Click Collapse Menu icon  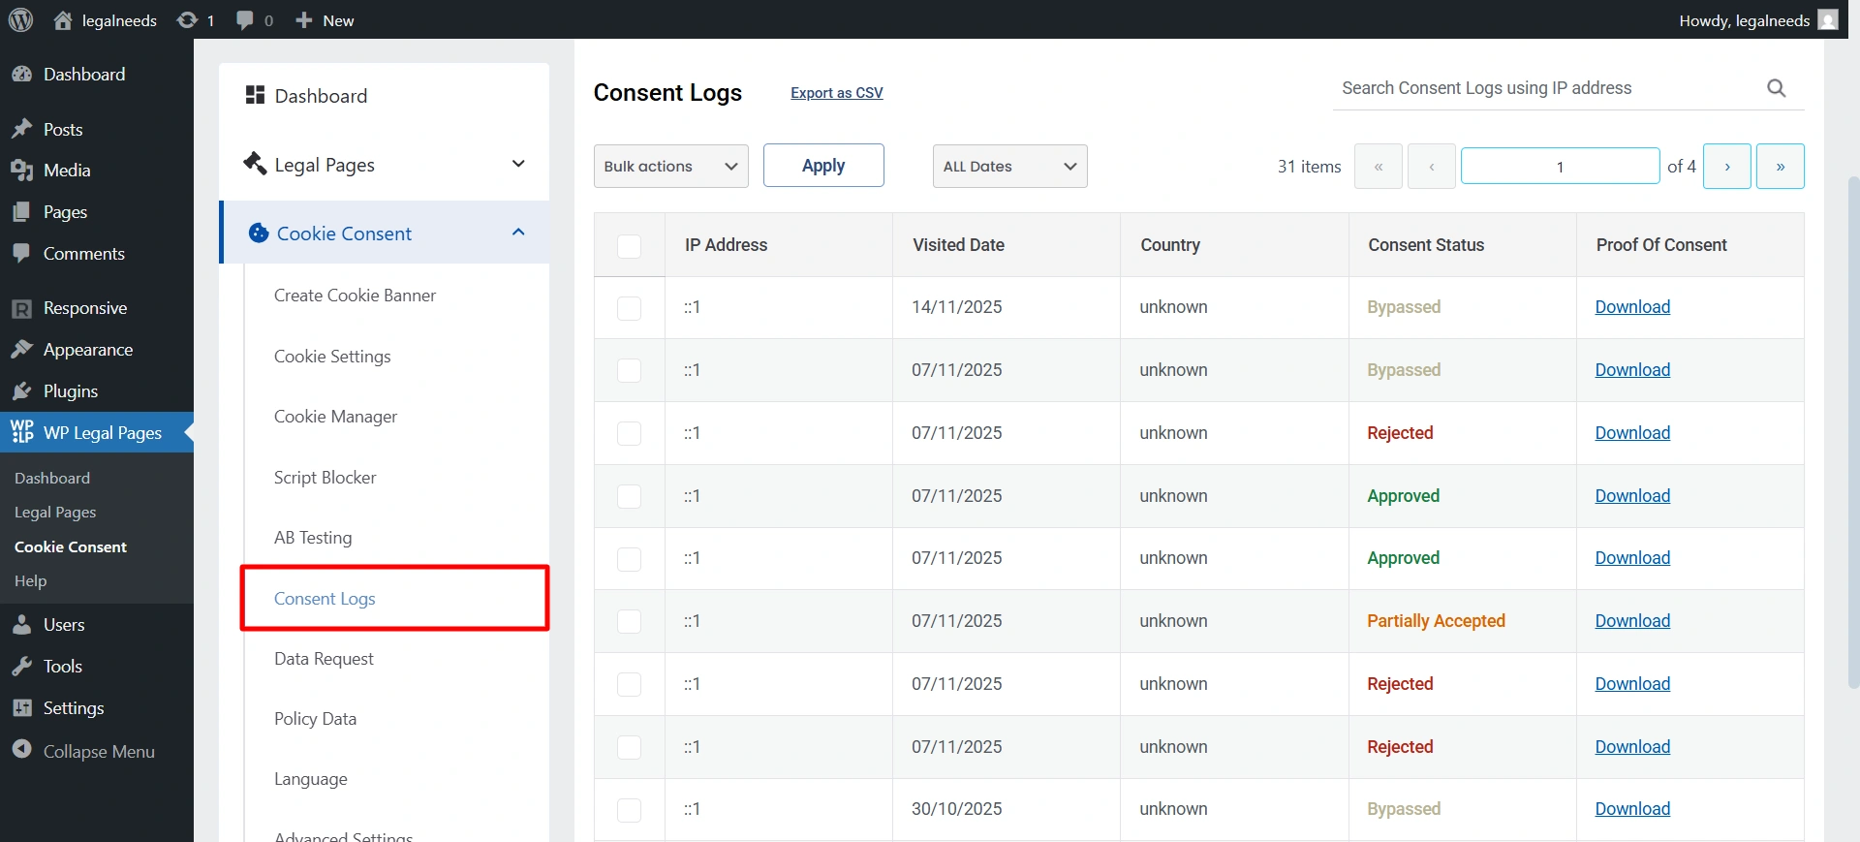pyautogui.click(x=22, y=751)
